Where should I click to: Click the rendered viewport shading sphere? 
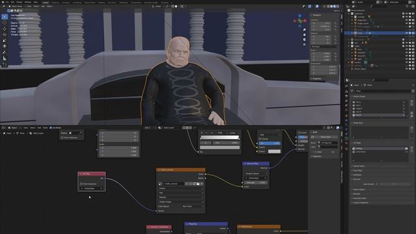337,6
